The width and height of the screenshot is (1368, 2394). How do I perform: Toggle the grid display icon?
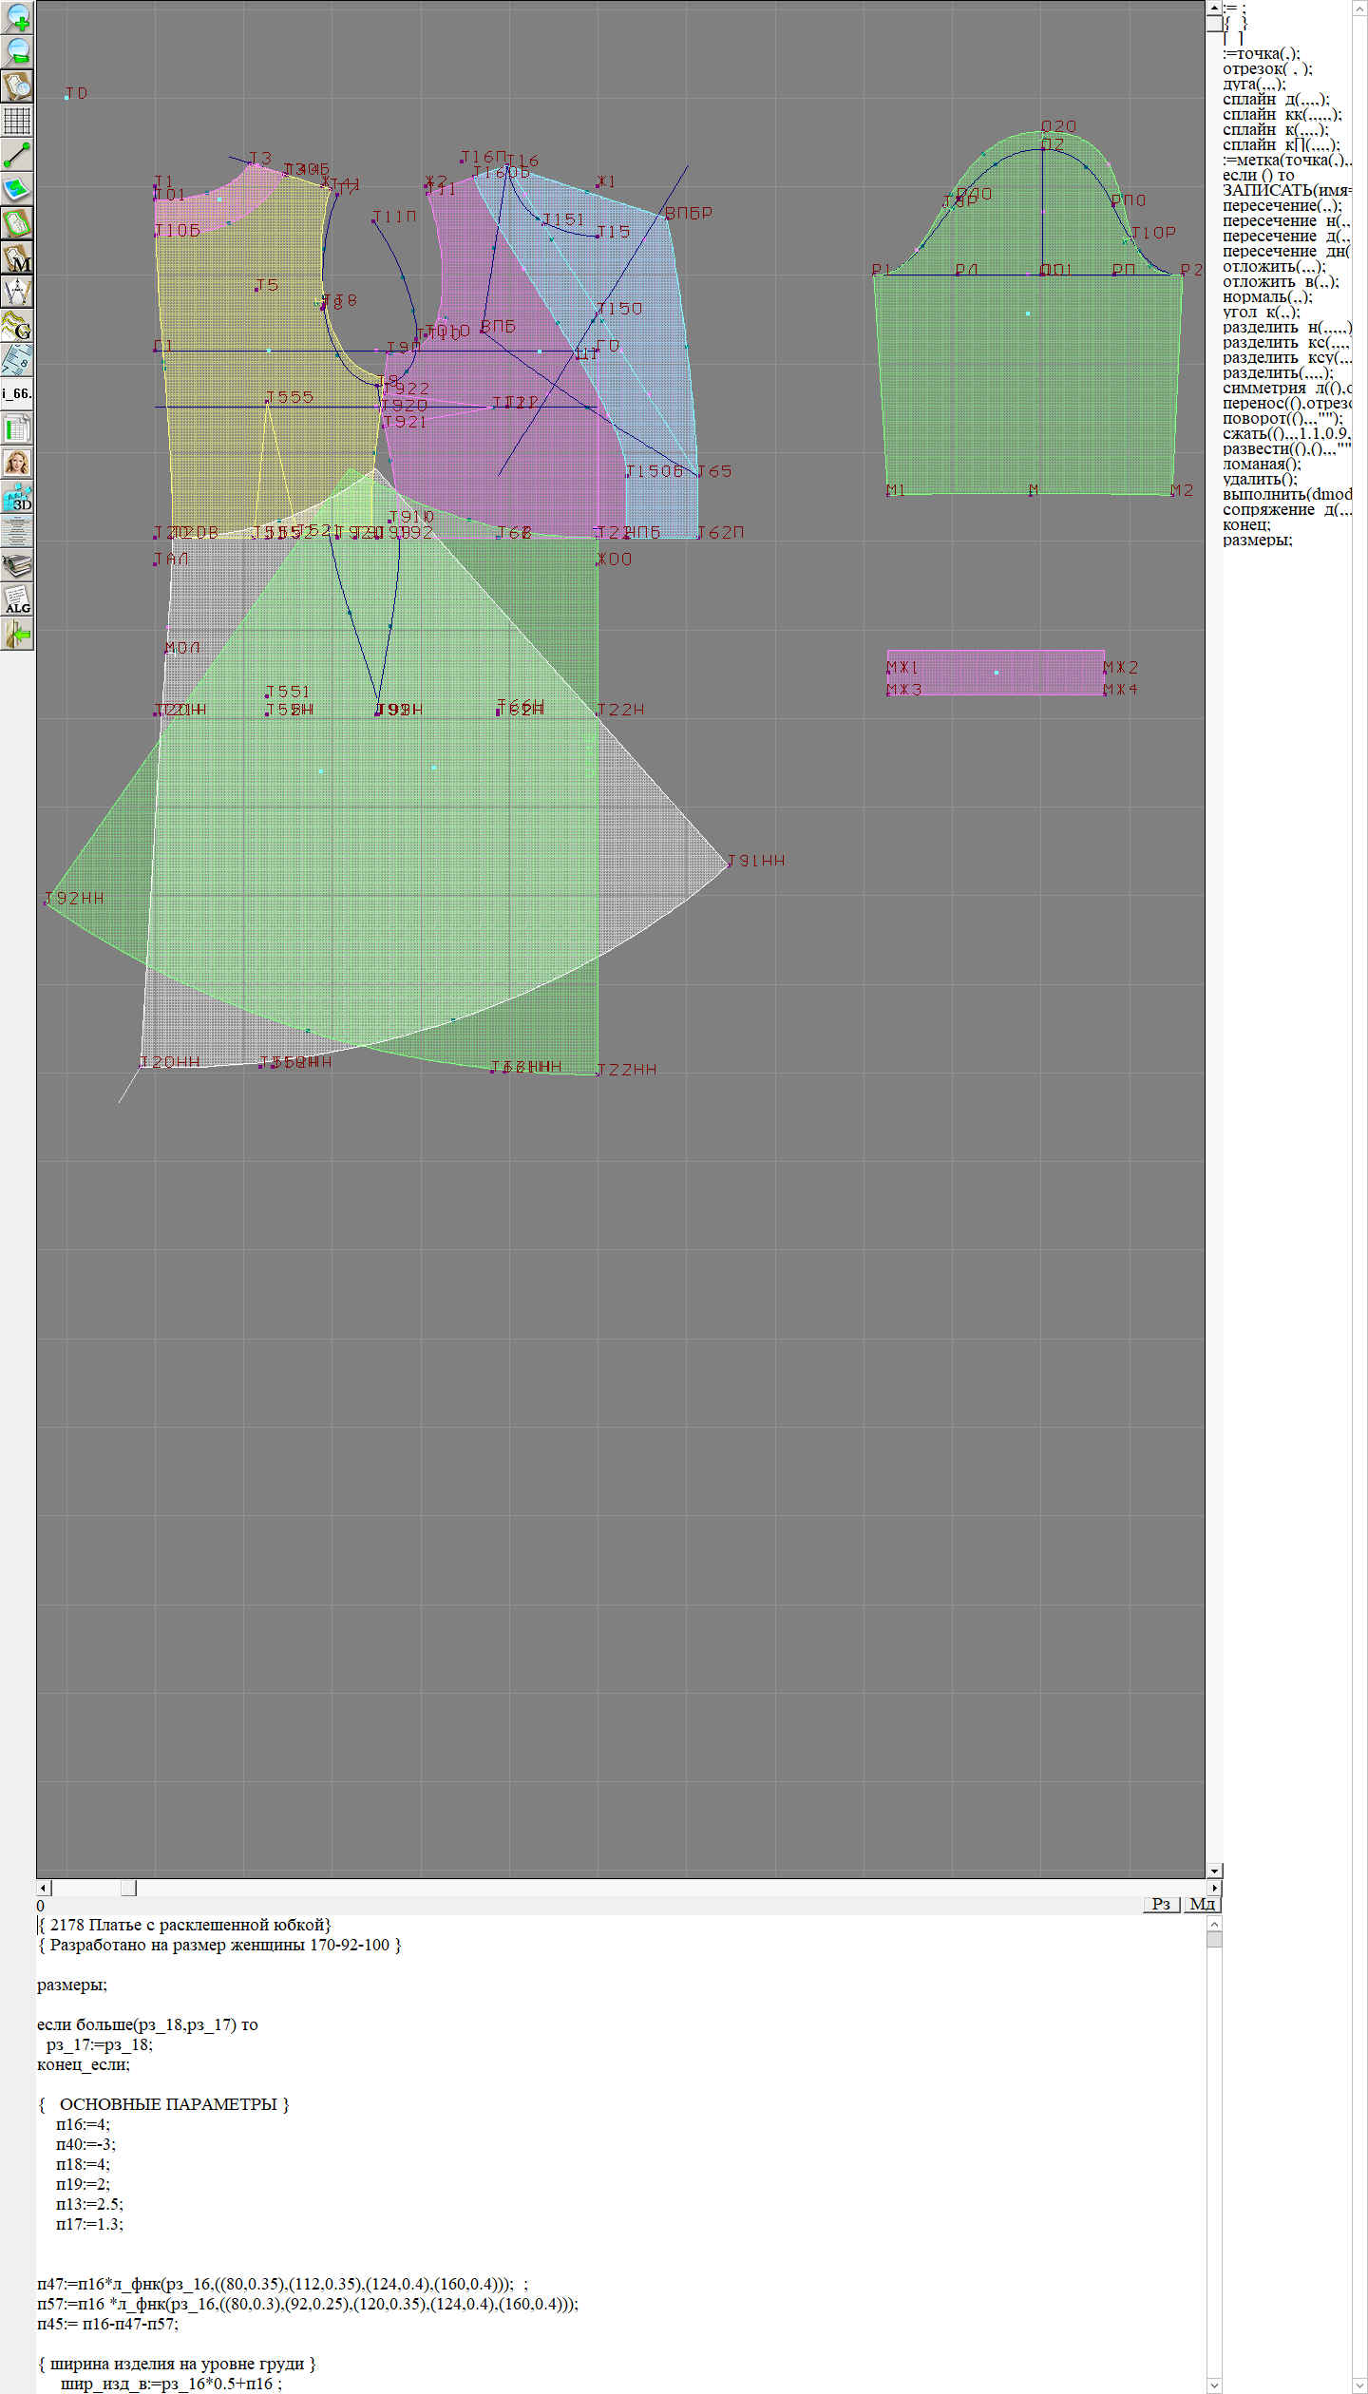pyautogui.click(x=17, y=121)
